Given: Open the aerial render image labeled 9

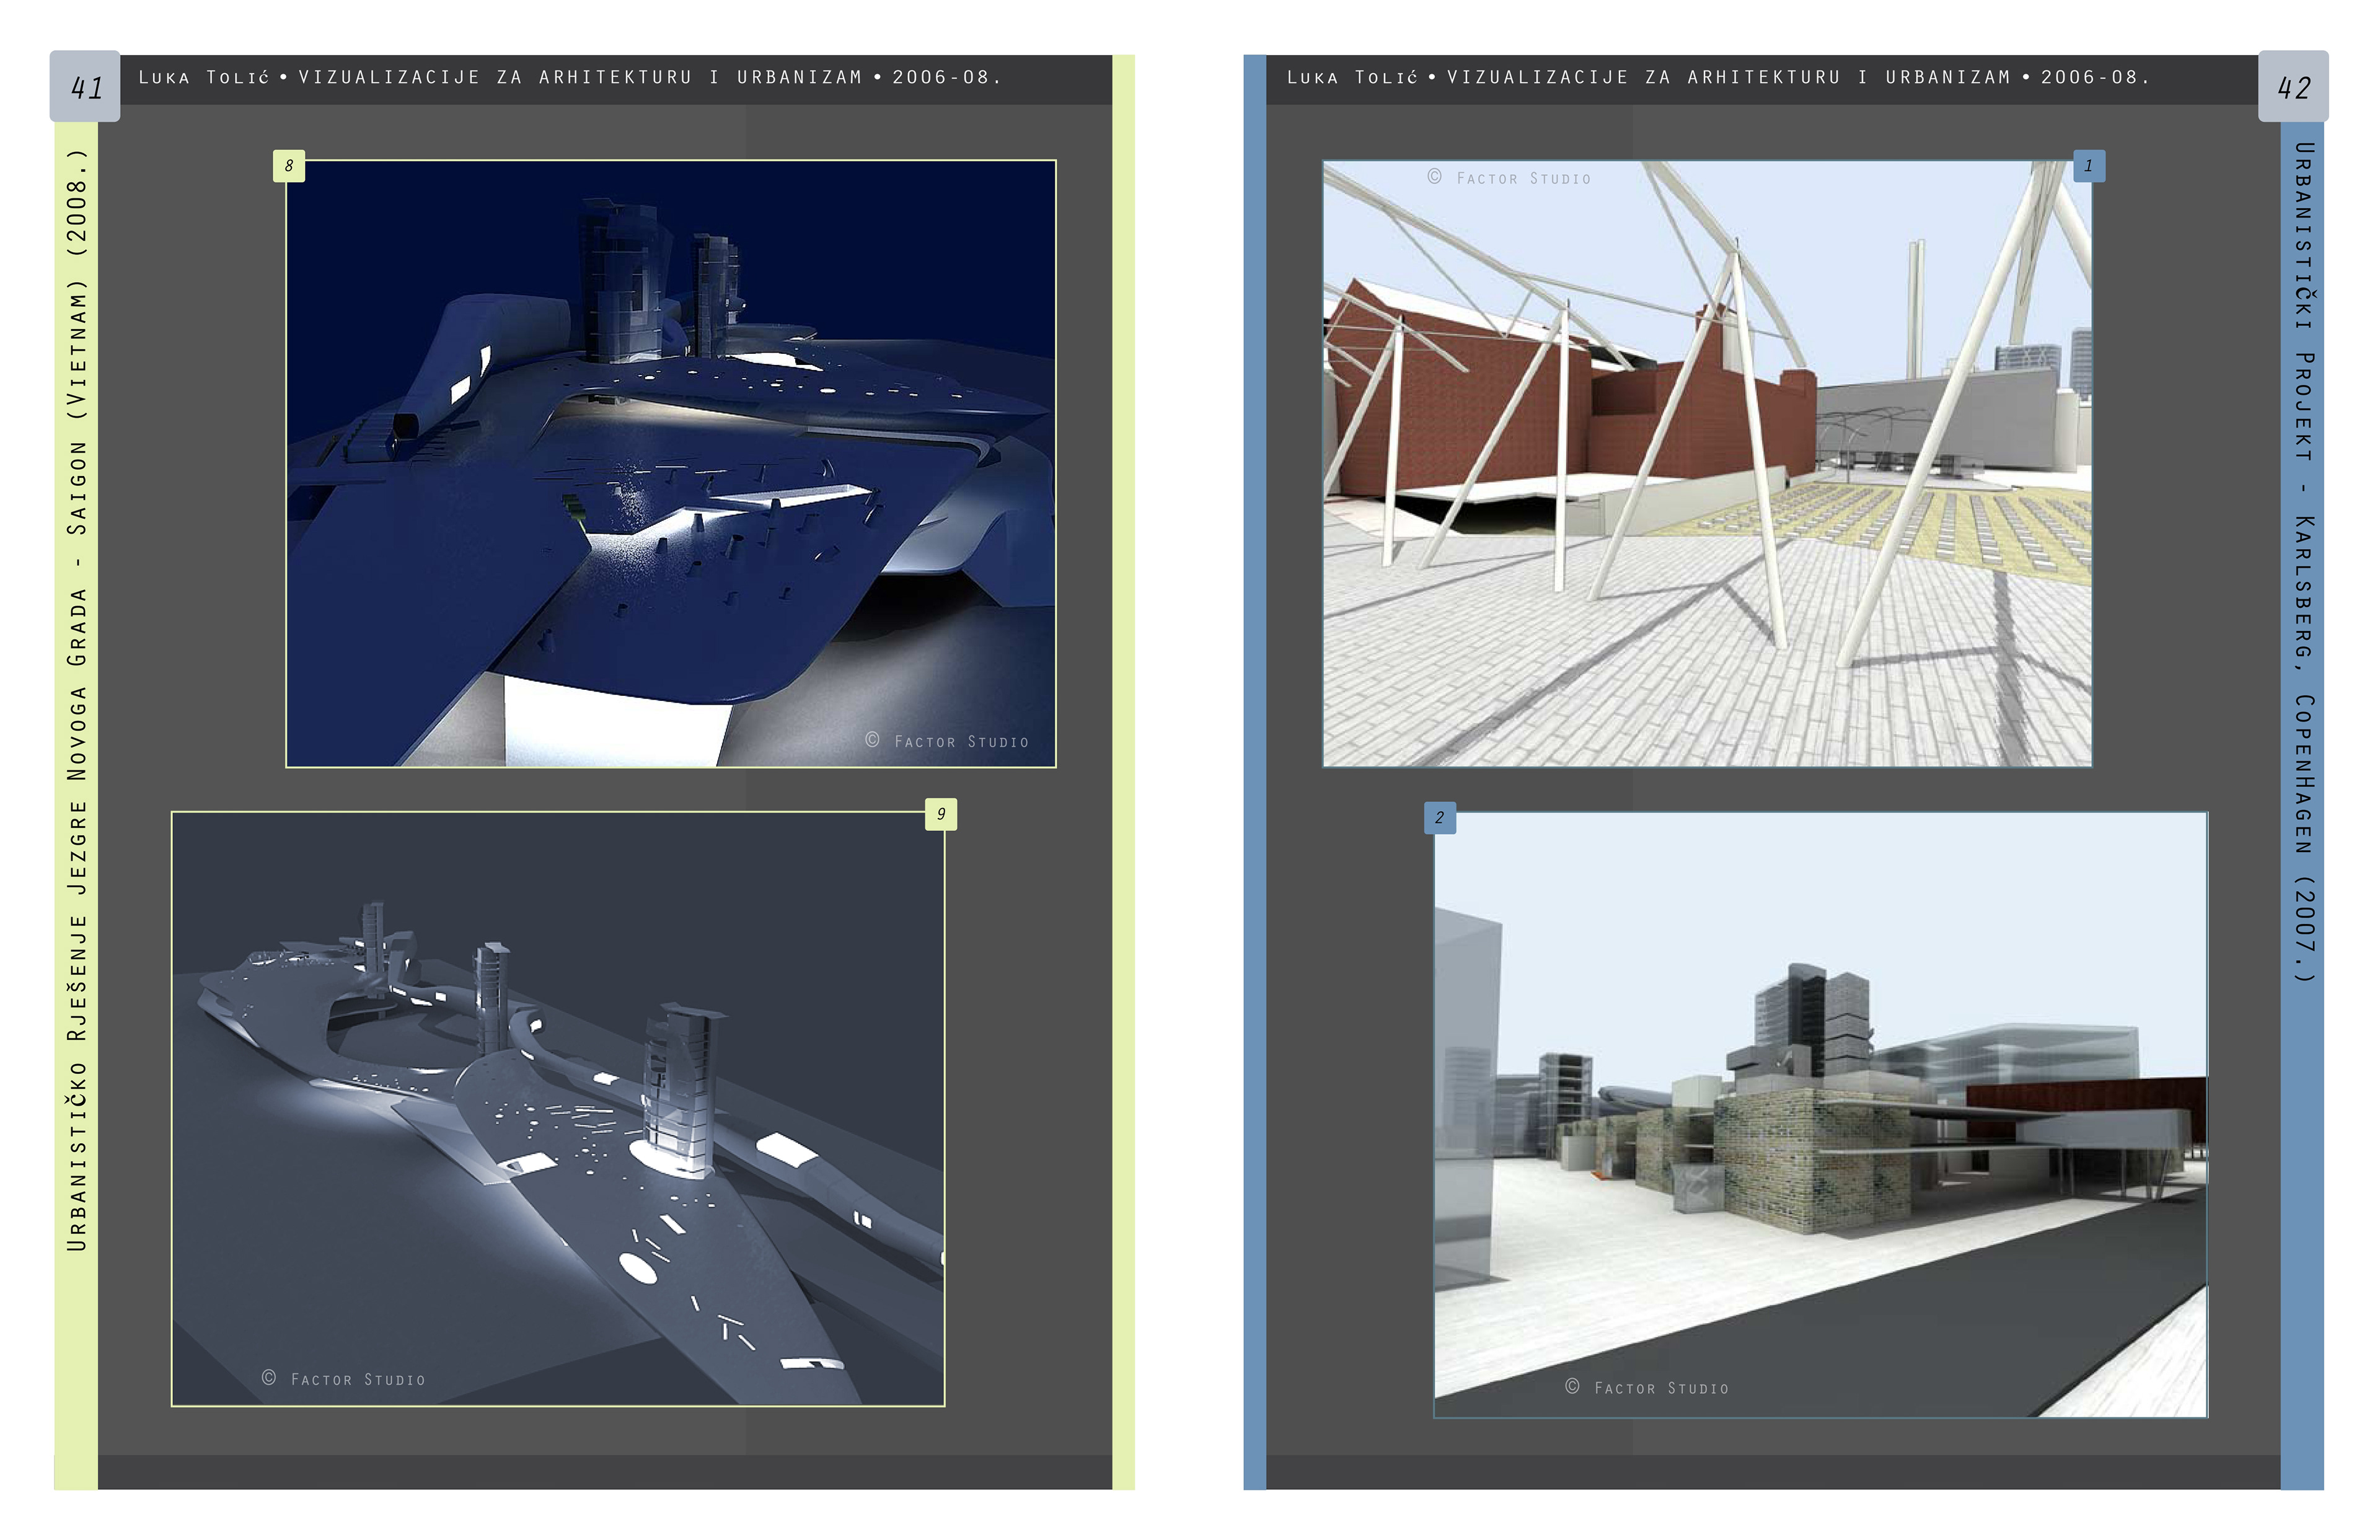Looking at the screenshot, I should click(x=558, y=1109).
